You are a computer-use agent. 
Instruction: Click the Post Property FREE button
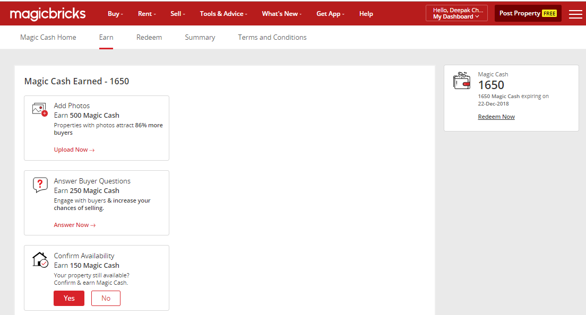pyautogui.click(x=528, y=13)
